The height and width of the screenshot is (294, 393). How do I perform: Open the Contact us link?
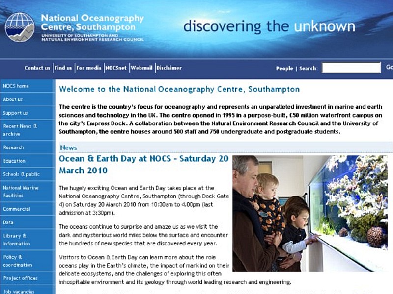(37, 68)
